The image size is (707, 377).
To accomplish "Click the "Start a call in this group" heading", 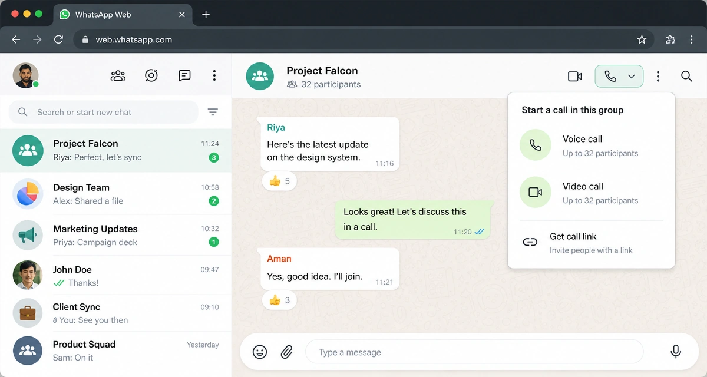I will 572,110.
